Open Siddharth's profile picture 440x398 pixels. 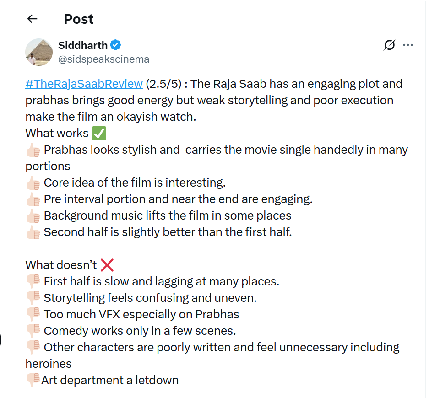[x=39, y=52]
